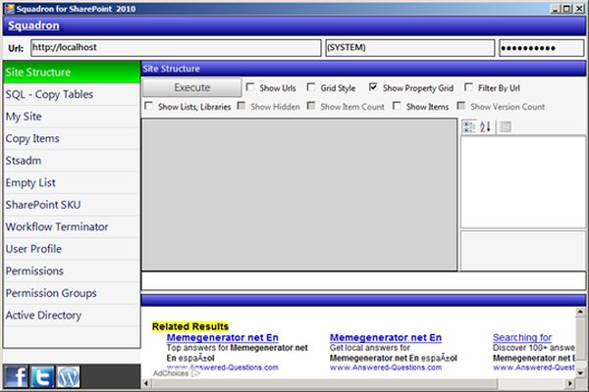Open the WordPress icon link
Image resolution: width=589 pixels, height=392 pixels.
[68, 376]
